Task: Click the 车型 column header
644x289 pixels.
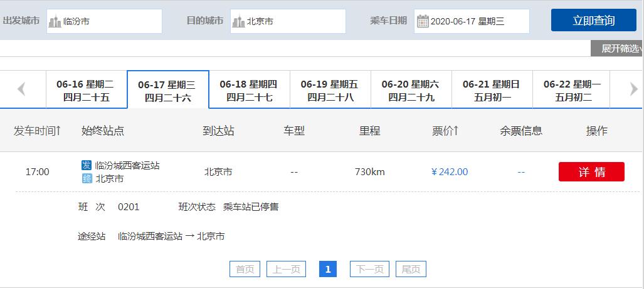Action: pyautogui.click(x=294, y=131)
